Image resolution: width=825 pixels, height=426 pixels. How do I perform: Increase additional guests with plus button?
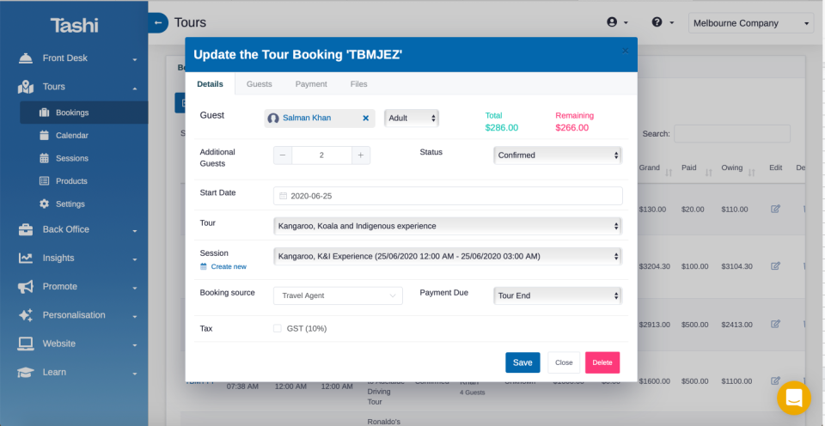361,155
